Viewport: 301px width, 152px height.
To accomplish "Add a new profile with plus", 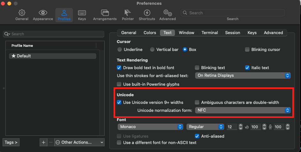I will coord(44,142).
